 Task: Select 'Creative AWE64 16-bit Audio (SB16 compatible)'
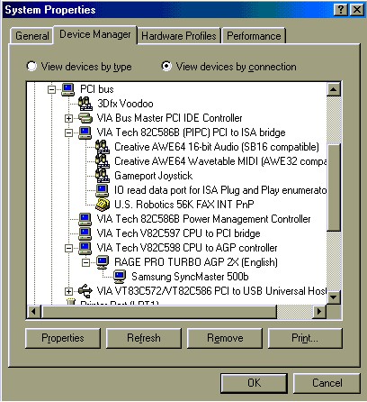tap(217, 147)
